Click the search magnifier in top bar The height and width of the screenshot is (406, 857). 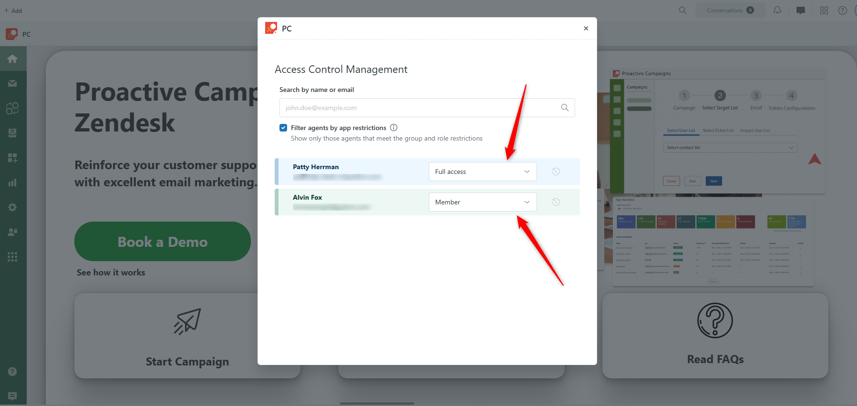tap(682, 10)
